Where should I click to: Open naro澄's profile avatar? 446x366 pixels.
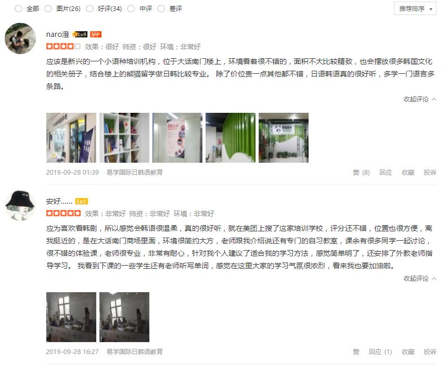coord(20,38)
